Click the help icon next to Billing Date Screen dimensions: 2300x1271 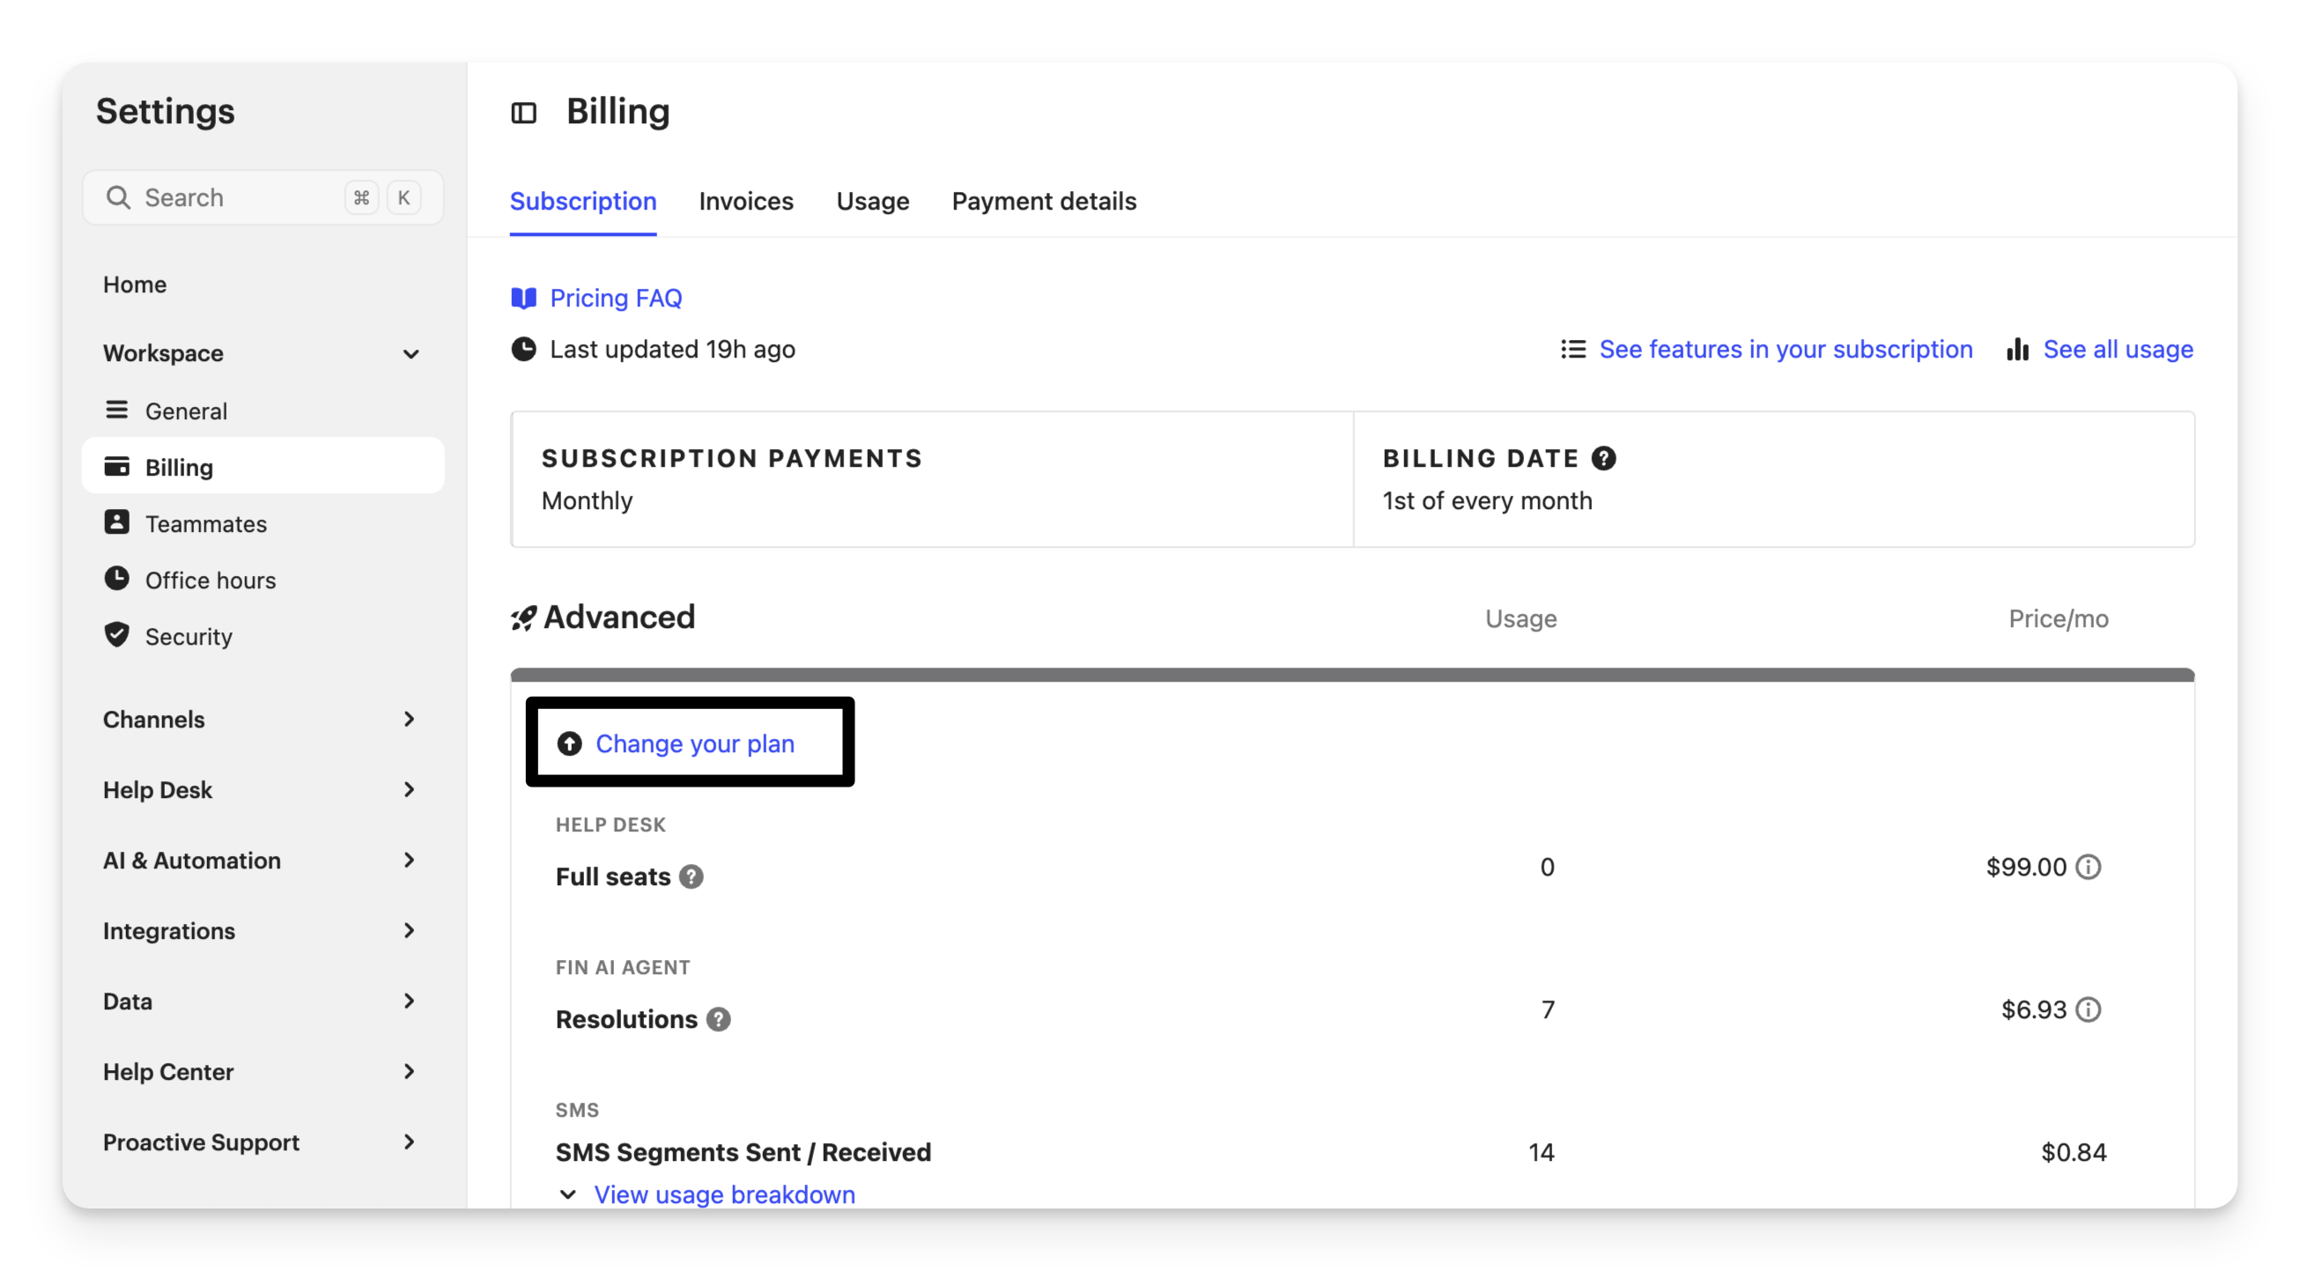click(1603, 458)
